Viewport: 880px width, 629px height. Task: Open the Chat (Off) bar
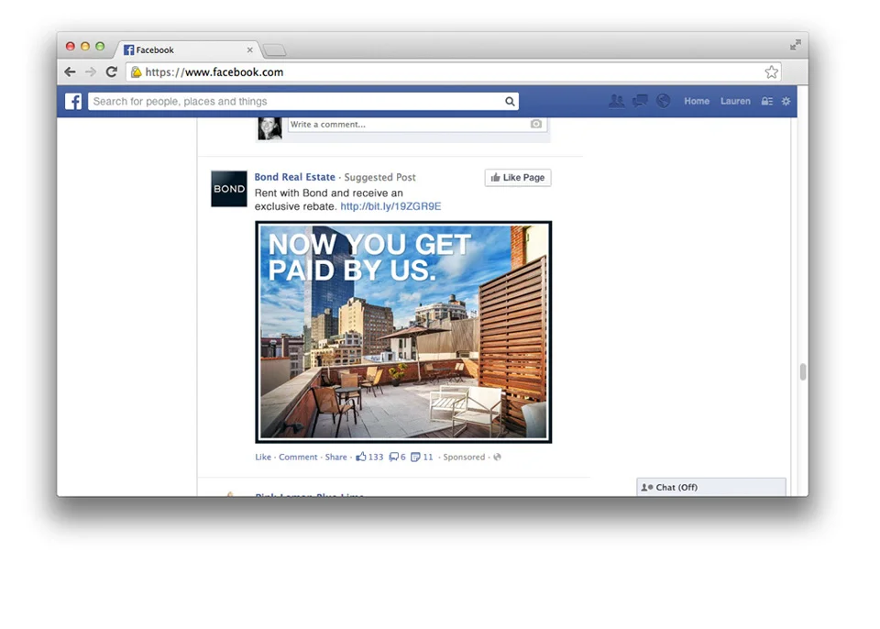(x=711, y=487)
